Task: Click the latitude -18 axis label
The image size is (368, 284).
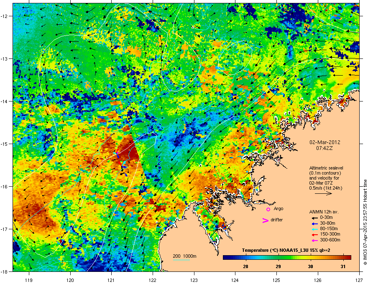Action: pos(4,271)
